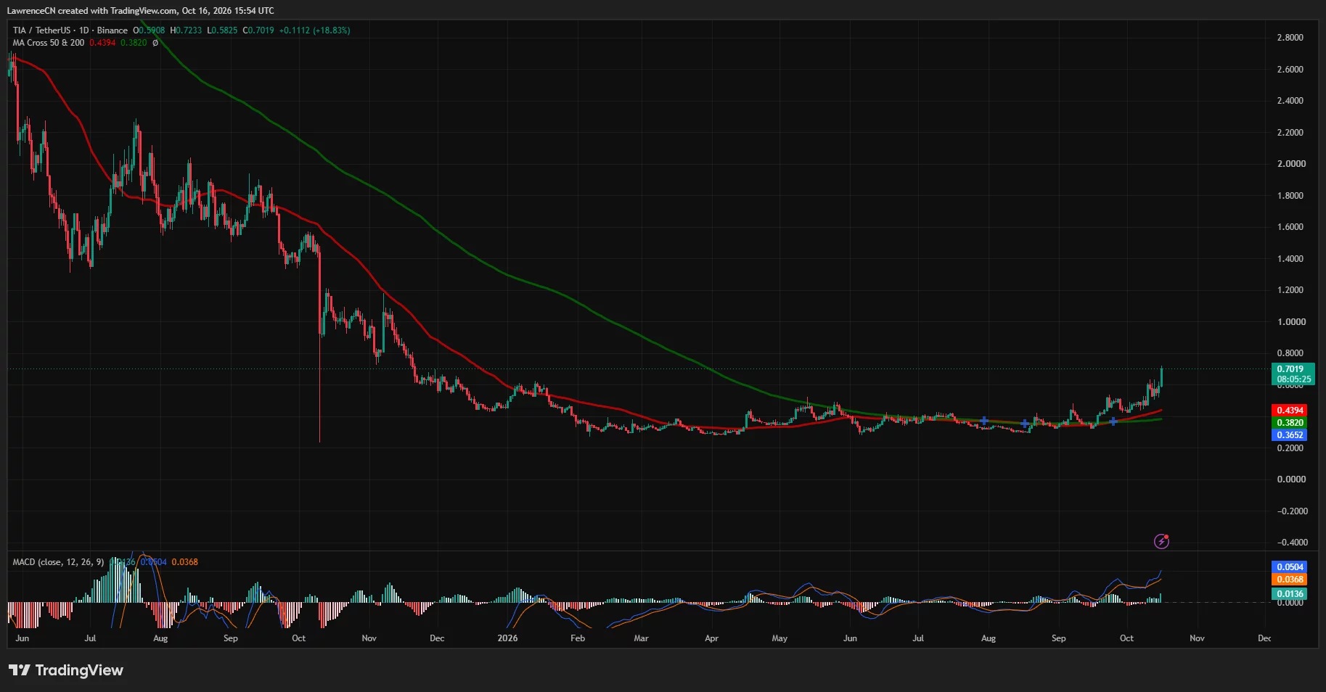This screenshot has width=1326, height=692.
Task: Click the orange 0.0368 value in MACD legend
Action: click(185, 562)
